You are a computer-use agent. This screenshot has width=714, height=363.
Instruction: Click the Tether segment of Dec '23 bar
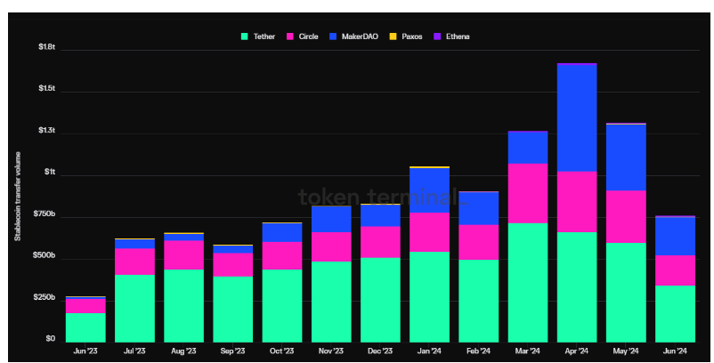point(380,300)
